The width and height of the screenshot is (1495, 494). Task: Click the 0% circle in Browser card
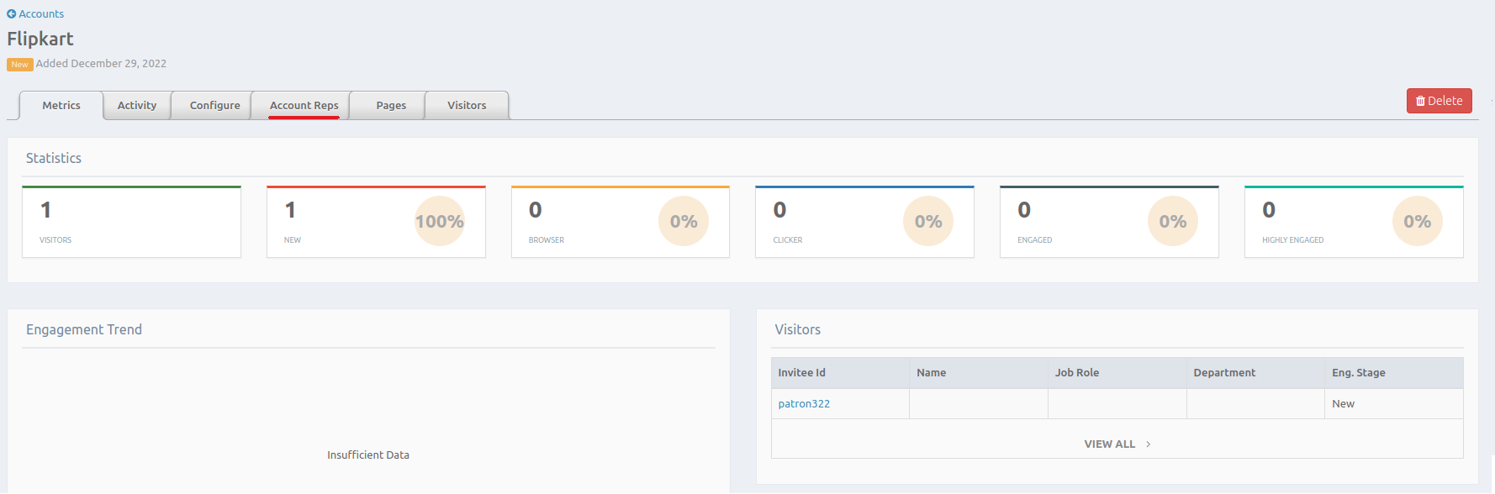pyautogui.click(x=684, y=222)
